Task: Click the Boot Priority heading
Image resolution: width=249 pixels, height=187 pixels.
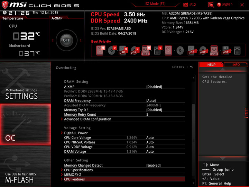Action: [x=101, y=42]
